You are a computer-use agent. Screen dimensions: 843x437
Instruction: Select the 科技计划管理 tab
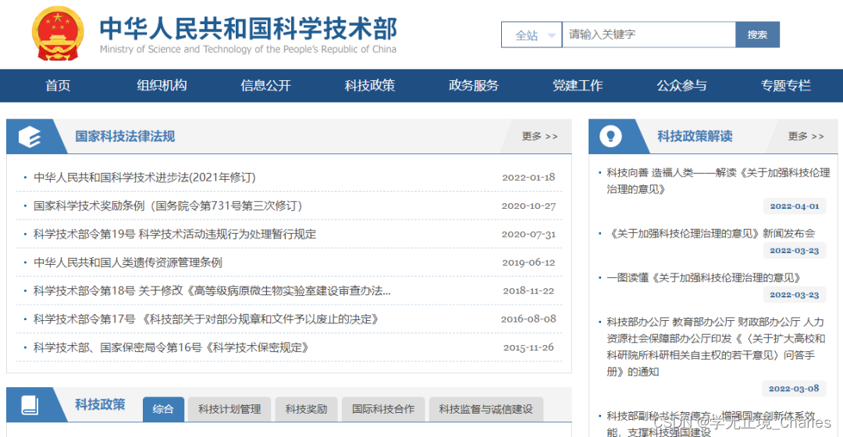229,409
